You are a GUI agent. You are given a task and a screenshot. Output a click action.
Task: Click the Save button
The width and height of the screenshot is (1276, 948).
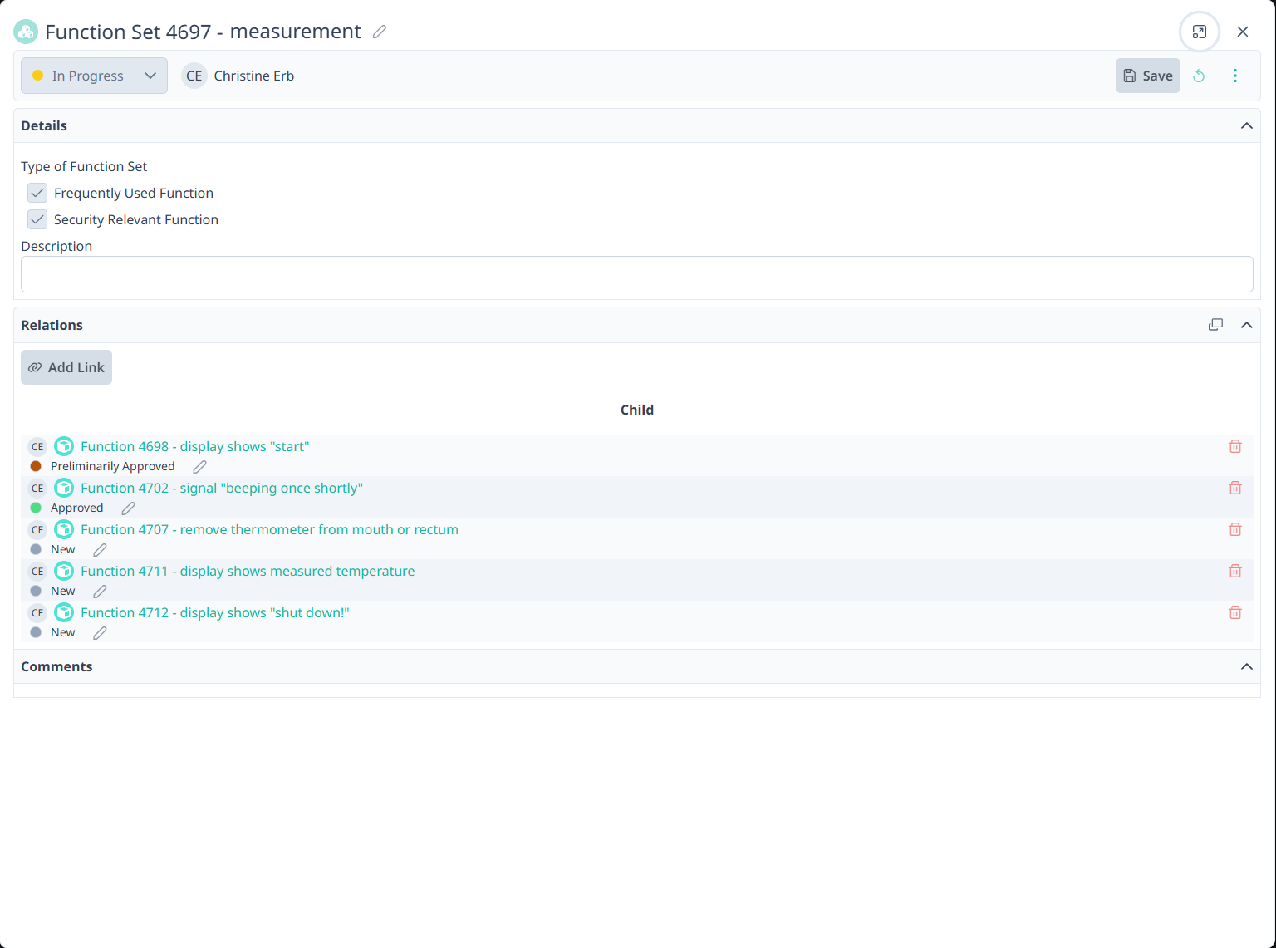point(1148,76)
